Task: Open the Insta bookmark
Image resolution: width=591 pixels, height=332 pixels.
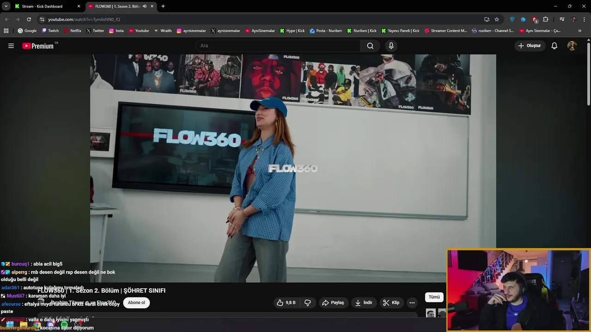Action: tap(116, 31)
